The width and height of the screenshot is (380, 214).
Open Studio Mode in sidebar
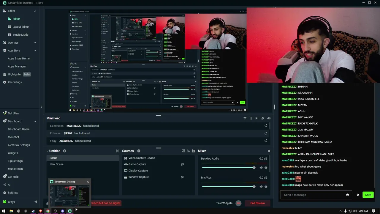[20, 34]
